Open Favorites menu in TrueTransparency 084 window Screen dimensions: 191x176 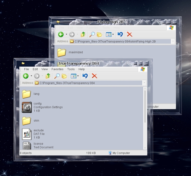57,69
